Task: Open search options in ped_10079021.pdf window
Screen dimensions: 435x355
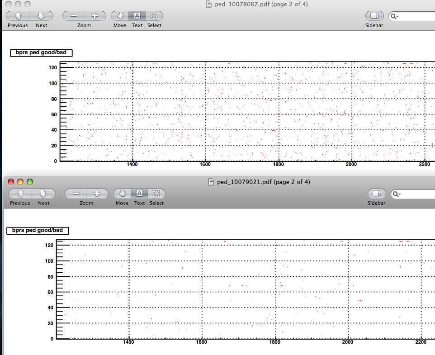Action: 397,194
